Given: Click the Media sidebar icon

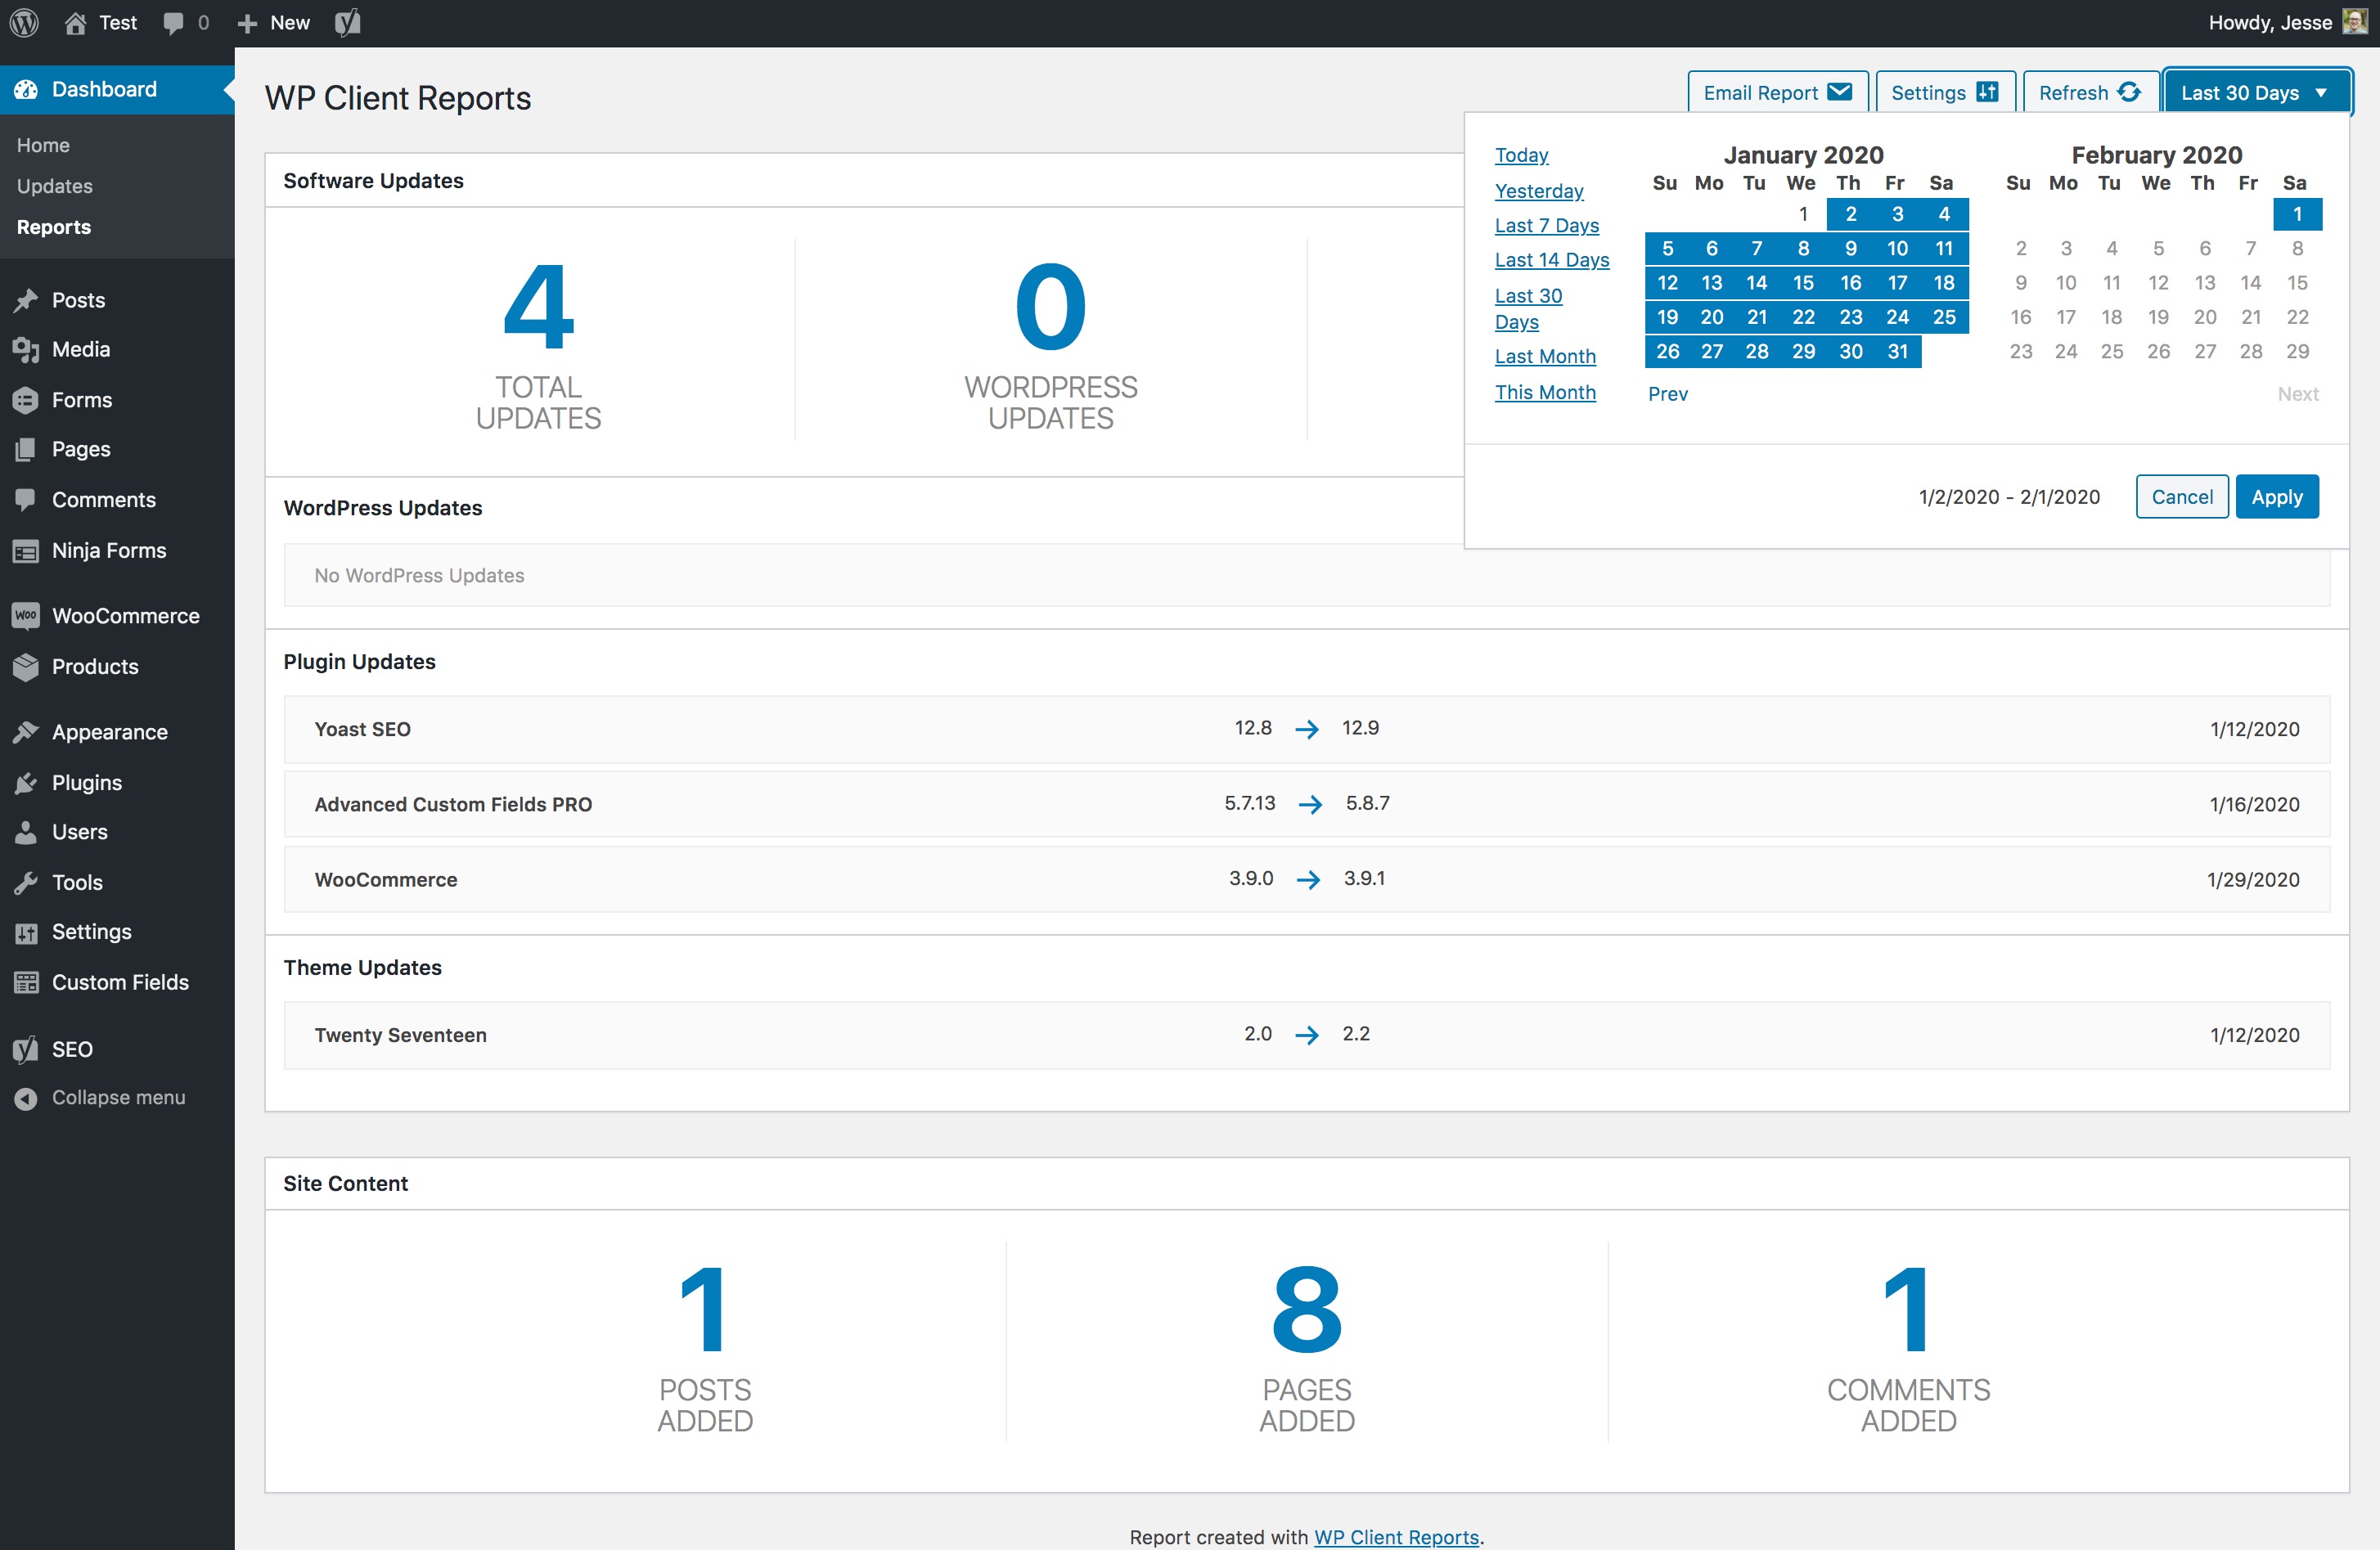Looking at the screenshot, I should click(26, 349).
